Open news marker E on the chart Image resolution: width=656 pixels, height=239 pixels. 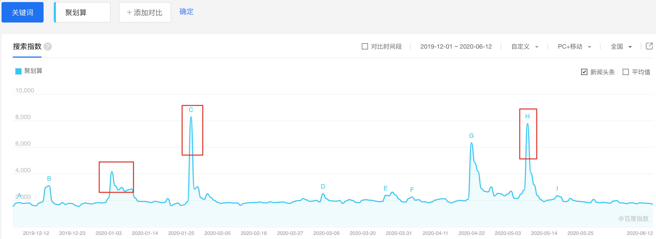pos(386,188)
